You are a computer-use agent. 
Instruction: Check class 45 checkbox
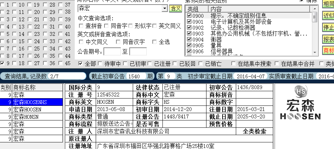click(61, 63)
